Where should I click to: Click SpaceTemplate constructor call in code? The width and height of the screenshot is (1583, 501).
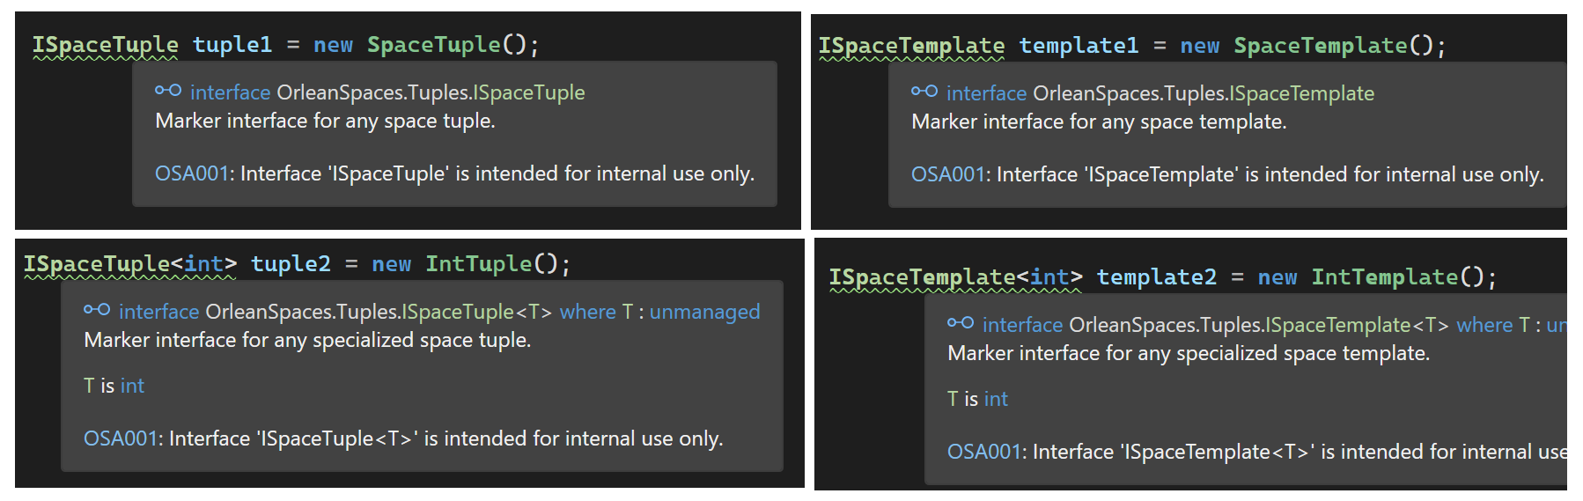click(x=1320, y=46)
